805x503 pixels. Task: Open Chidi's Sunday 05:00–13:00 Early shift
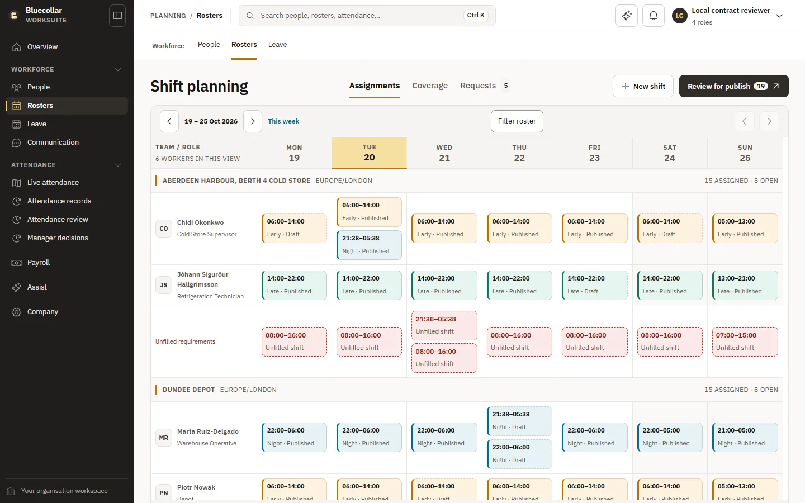tap(745, 228)
